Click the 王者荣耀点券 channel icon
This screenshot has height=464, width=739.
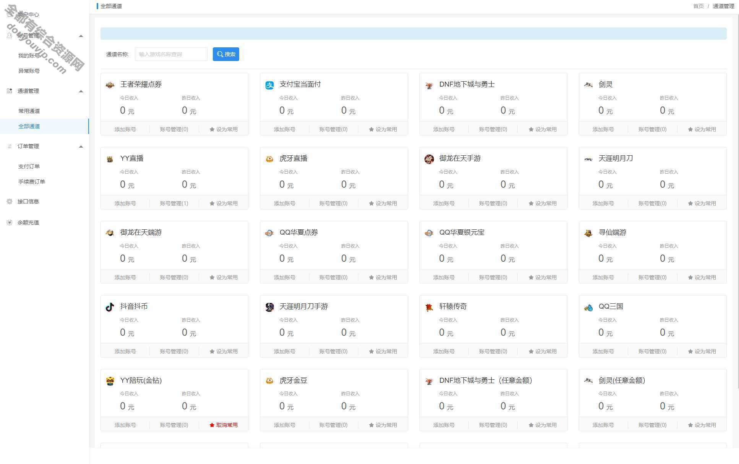(110, 85)
